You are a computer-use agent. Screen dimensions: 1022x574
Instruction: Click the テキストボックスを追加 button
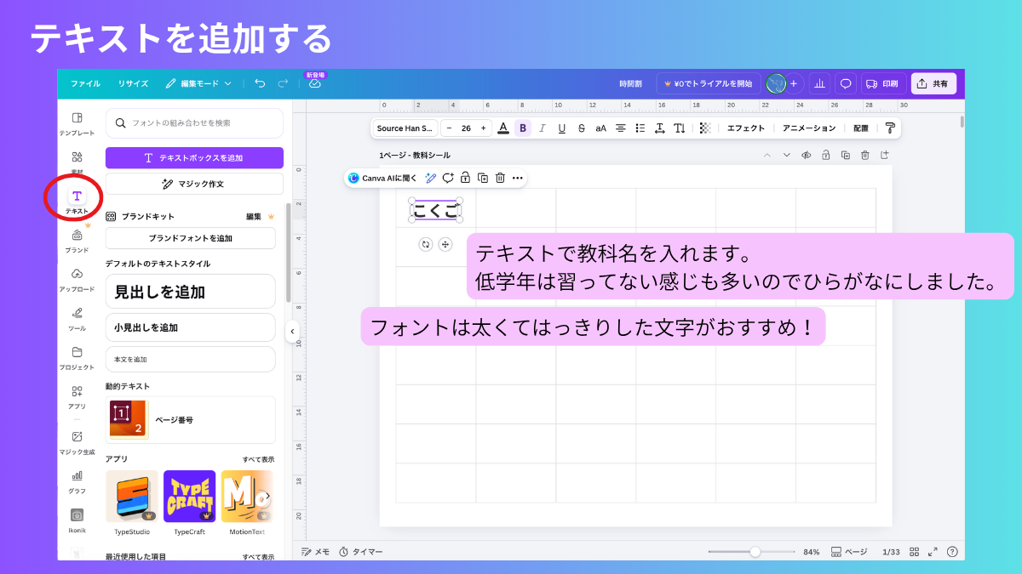(x=194, y=158)
